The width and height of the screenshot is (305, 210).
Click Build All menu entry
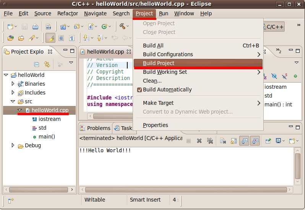click(x=198, y=46)
